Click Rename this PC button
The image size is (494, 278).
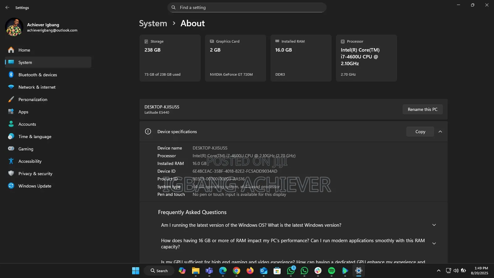[x=422, y=109]
